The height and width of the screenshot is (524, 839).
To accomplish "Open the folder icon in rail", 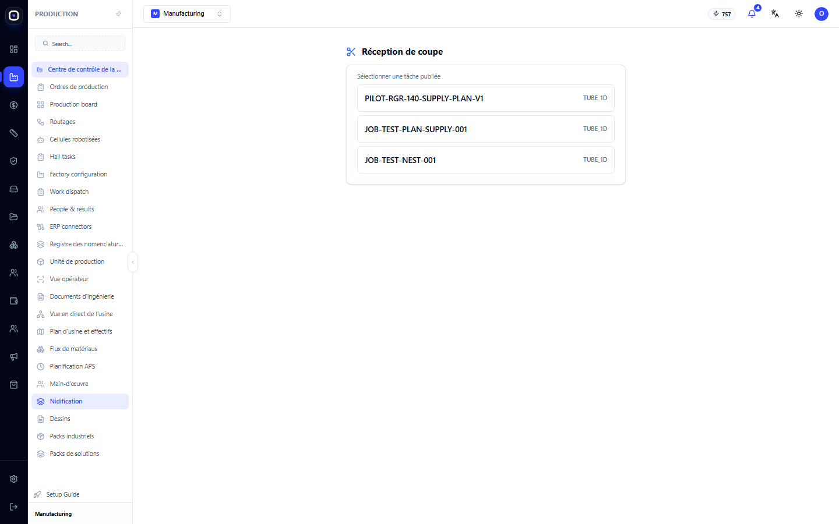I will (x=14, y=217).
